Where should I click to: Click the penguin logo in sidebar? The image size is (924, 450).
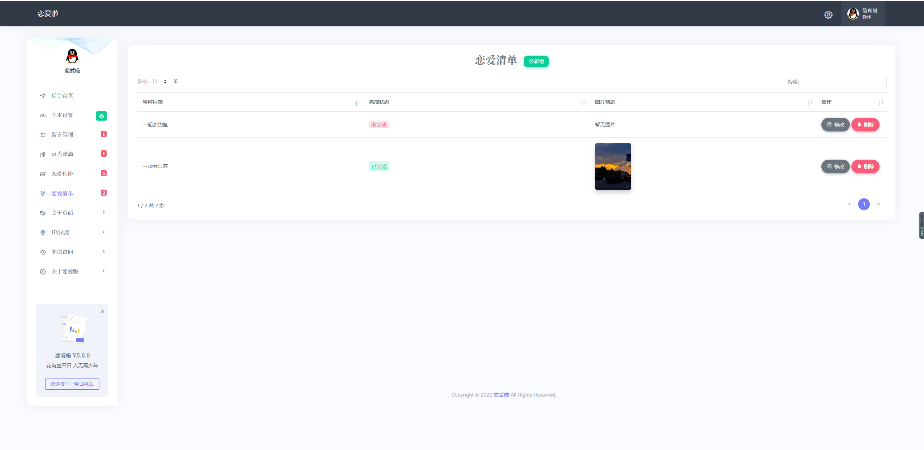pos(72,56)
